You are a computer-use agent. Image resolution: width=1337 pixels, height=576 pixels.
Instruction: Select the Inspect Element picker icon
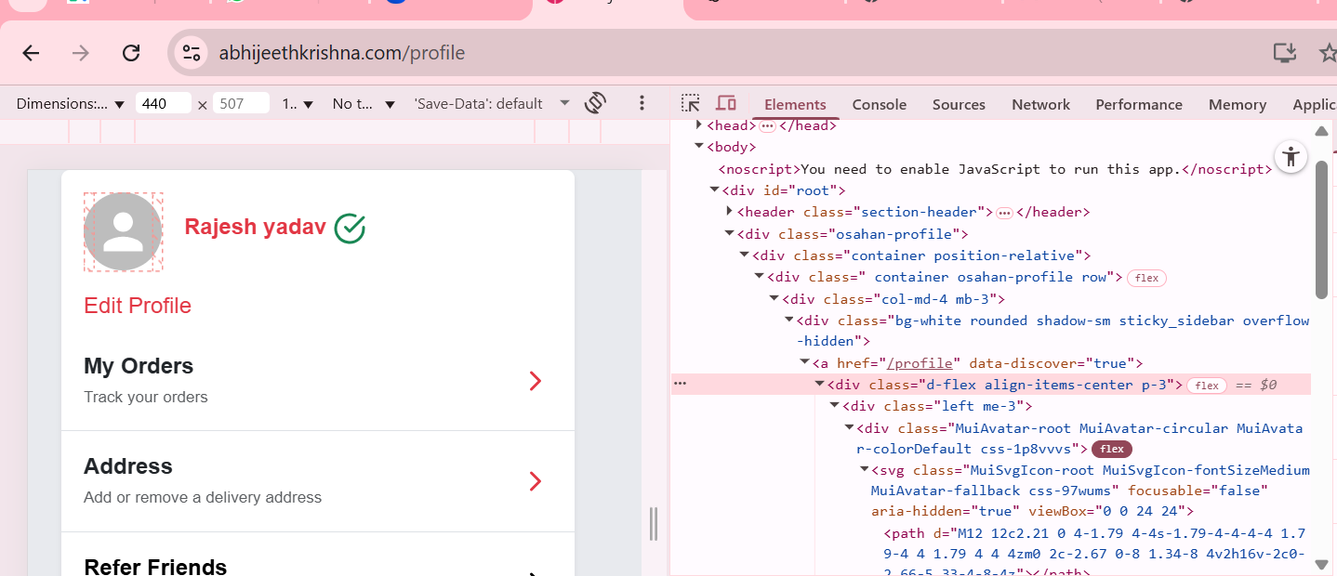689,103
